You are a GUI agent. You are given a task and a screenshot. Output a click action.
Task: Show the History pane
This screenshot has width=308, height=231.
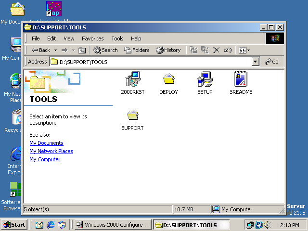(168, 50)
